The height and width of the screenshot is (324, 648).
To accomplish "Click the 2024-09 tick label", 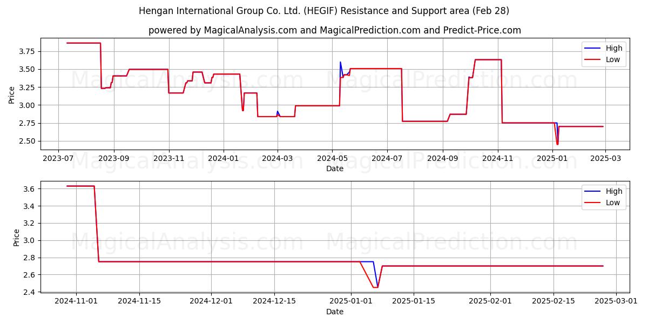I will 443,159.
